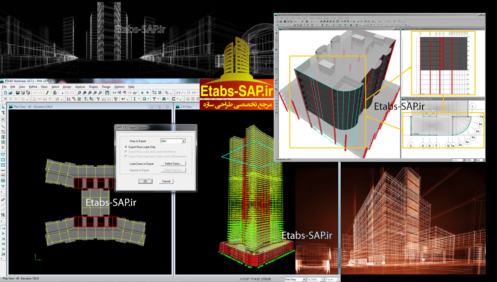
Task: Click the 3-D View window title
Action: click(x=186, y=107)
